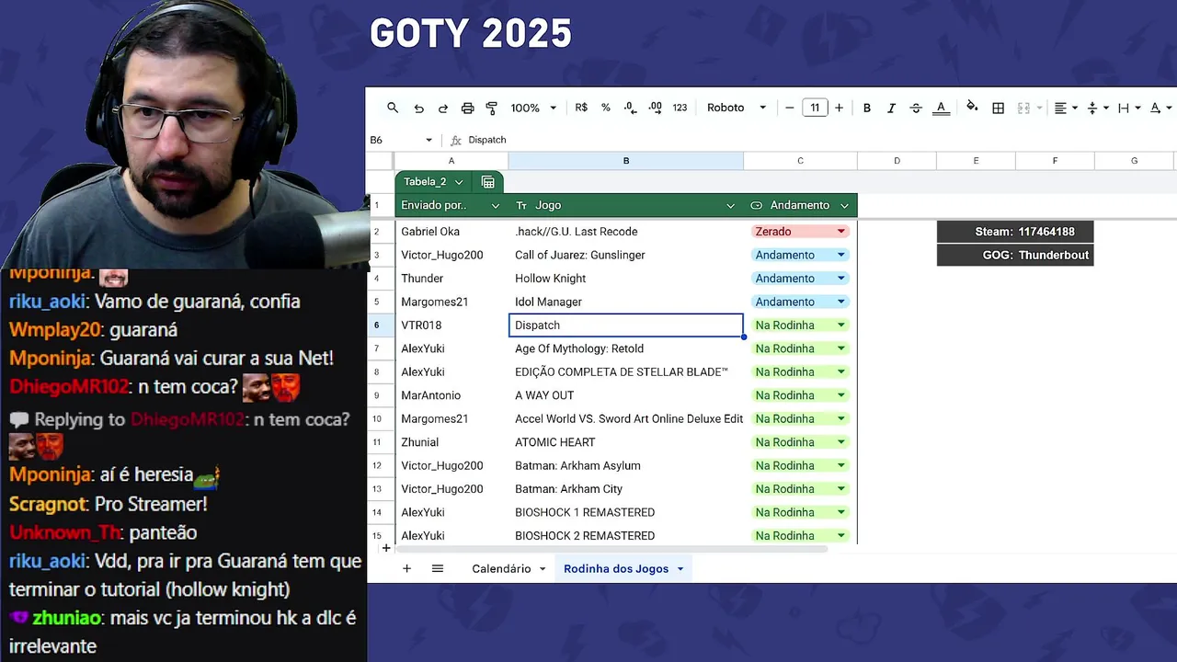Open the all sheets list icon
Viewport: 1177px width, 662px height.
438,568
